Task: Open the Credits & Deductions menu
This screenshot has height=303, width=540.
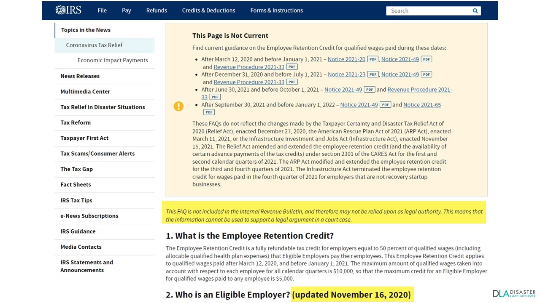Action: tap(208, 11)
